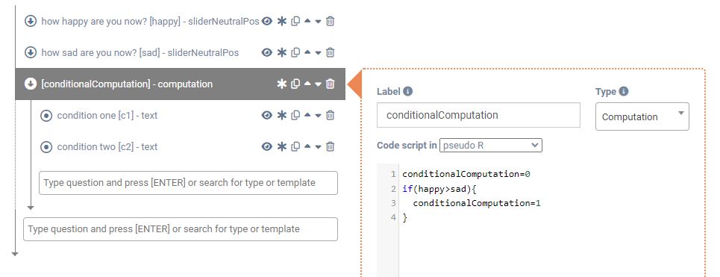Screen dimensions: 720x277
Task: Move 'condition two [c2]' question down
Action: [318, 147]
